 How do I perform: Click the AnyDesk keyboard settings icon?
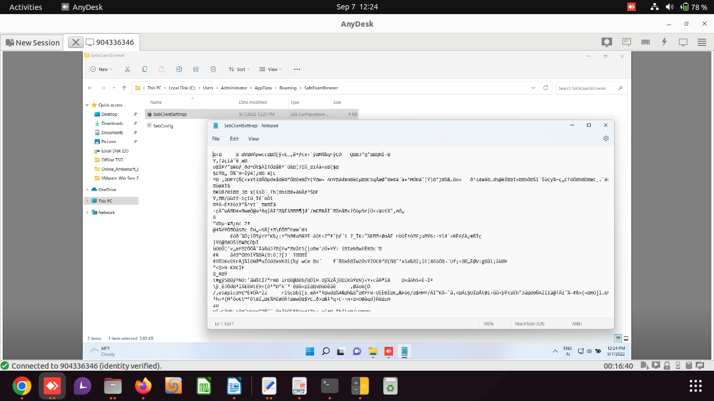coord(645,41)
